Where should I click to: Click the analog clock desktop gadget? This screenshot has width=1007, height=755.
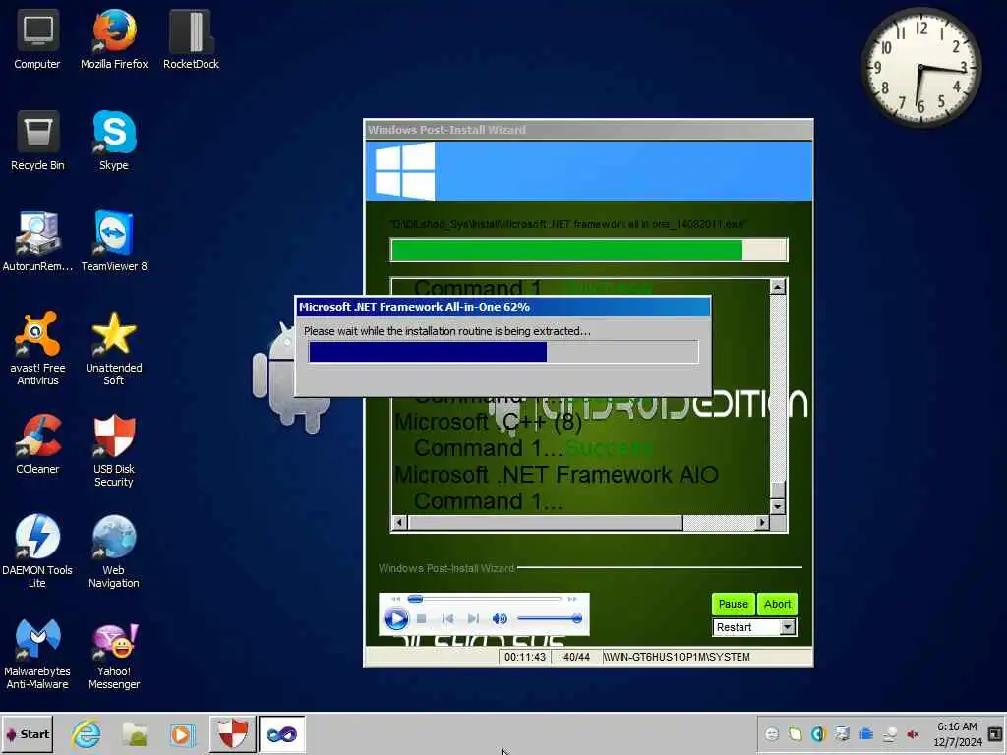point(920,68)
